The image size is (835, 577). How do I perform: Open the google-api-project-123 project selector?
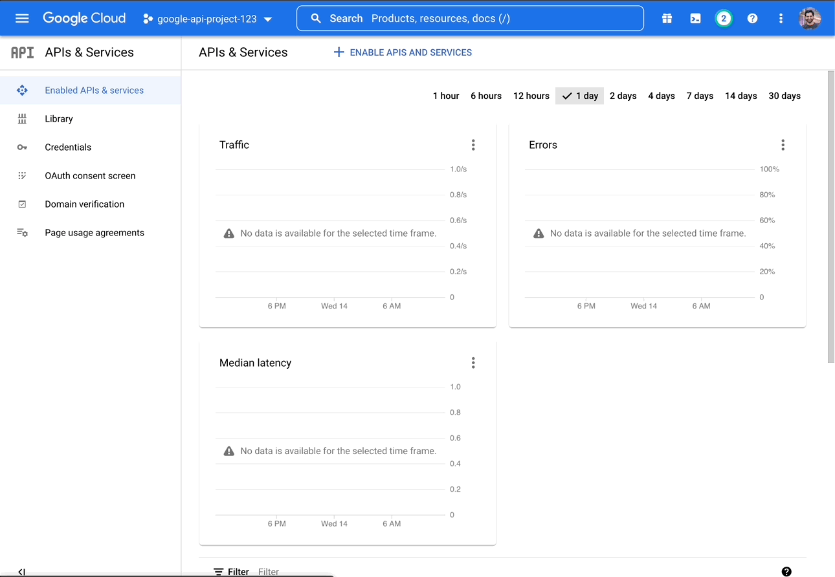point(207,18)
